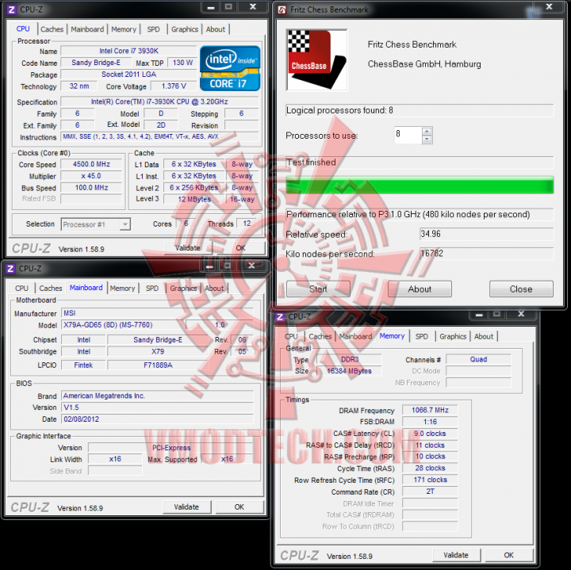Screen dimensions: 571x570
Task: Open Graphics tab in top CPU-Z window
Action: pyautogui.click(x=185, y=29)
